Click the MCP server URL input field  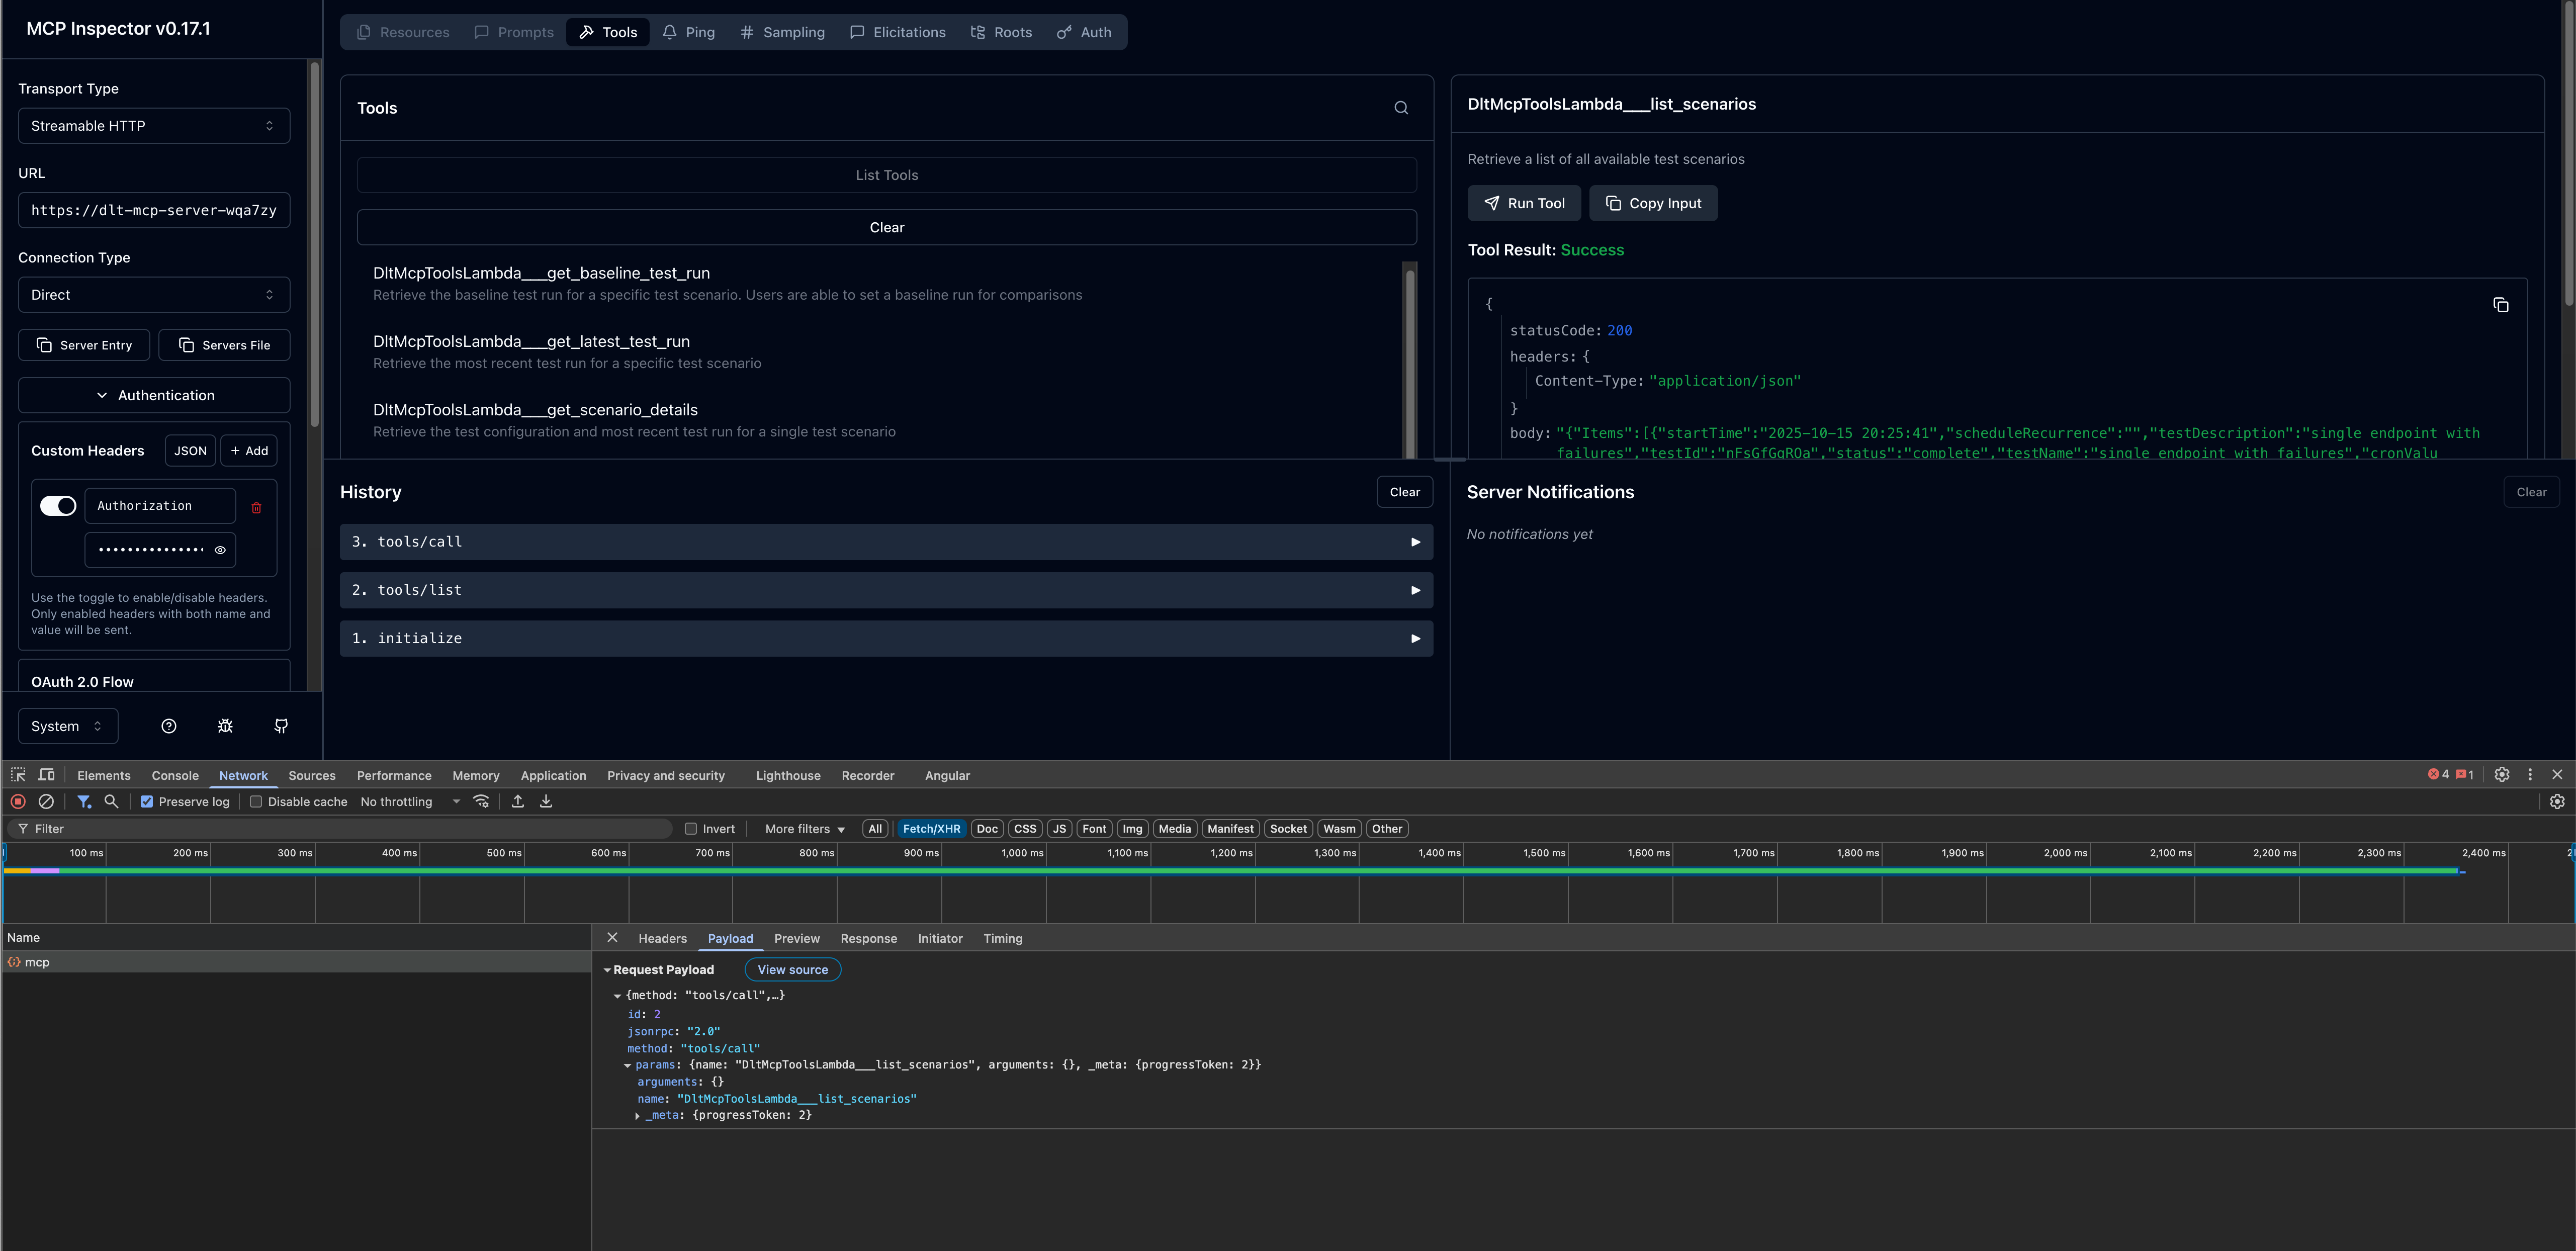click(x=153, y=210)
